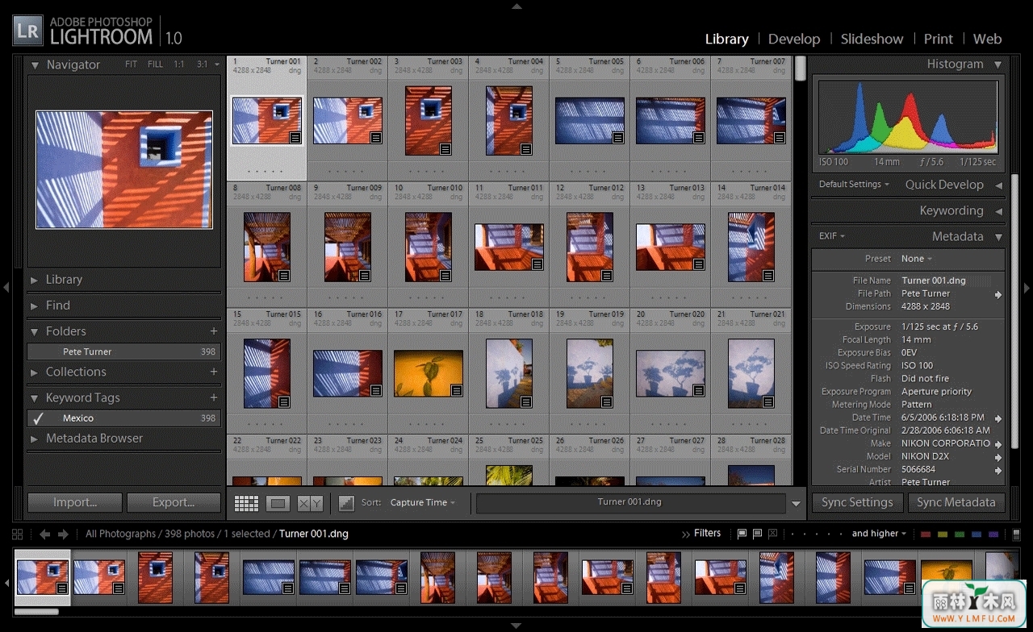This screenshot has width=1033, height=632.
Task: Click the Filters label
Action: click(707, 533)
